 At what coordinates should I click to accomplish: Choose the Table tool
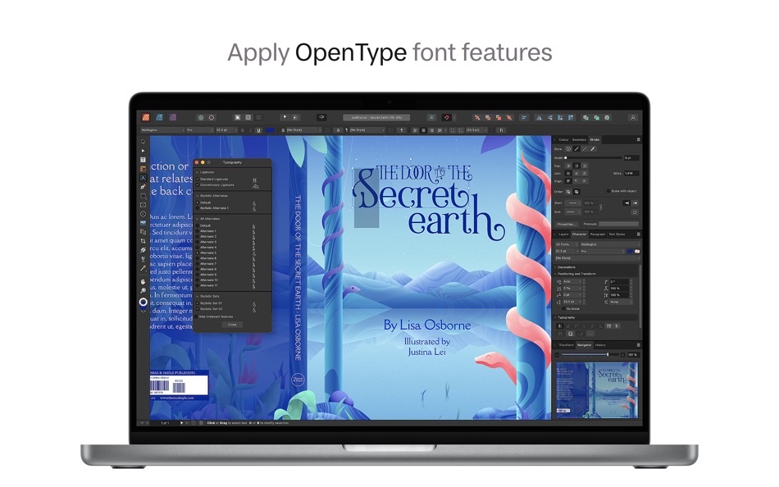[143, 169]
